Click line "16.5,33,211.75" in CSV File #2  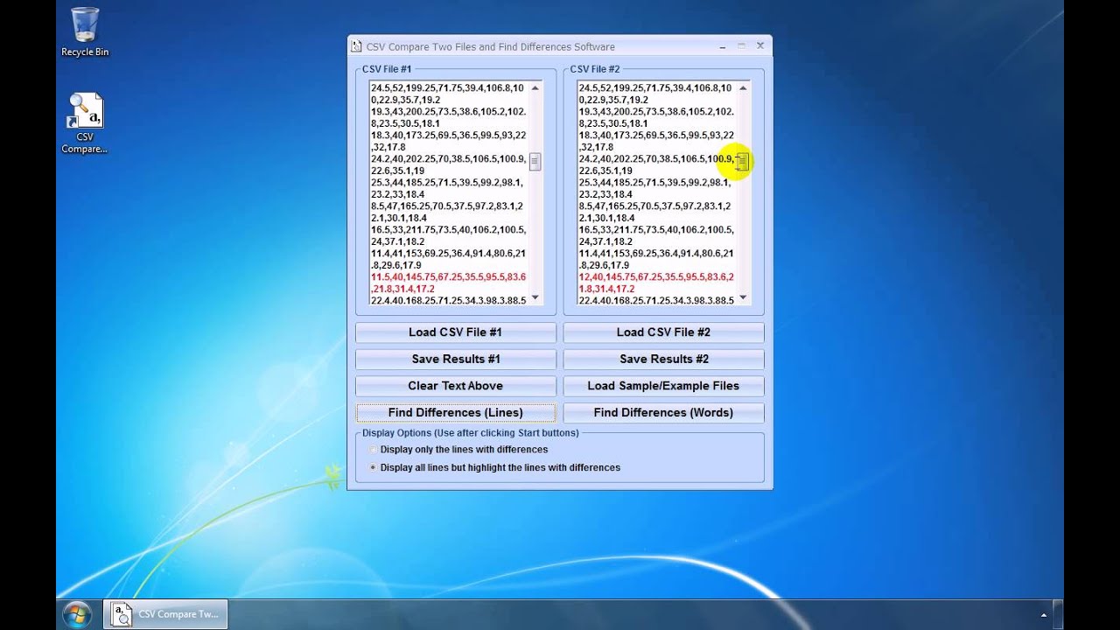[656, 235]
